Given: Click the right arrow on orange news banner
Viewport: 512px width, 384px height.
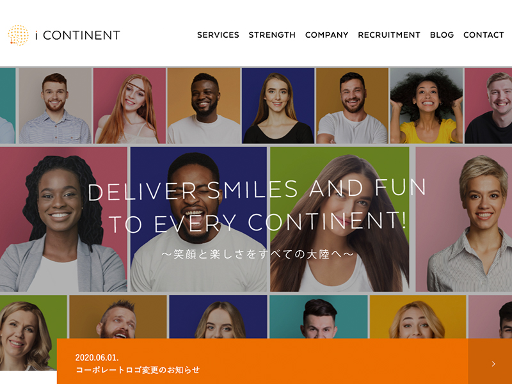Looking at the screenshot, I should click(493, 364).
